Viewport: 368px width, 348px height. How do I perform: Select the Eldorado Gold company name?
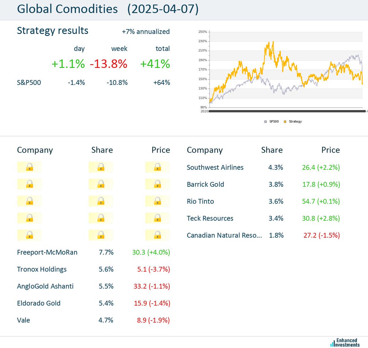[39, 303]
